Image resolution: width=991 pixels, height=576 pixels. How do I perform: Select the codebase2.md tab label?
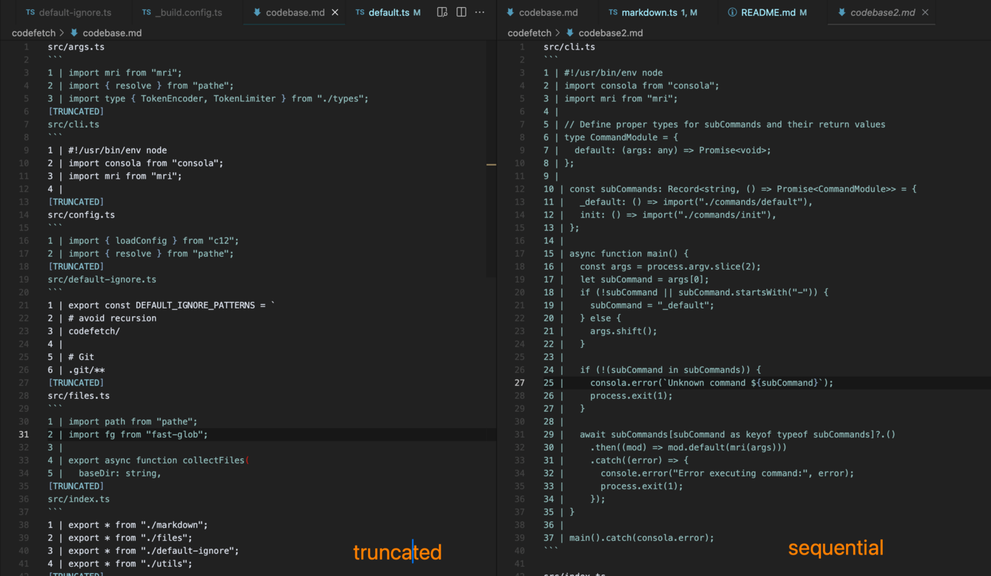pyautogui.click(x=883, y=12)
